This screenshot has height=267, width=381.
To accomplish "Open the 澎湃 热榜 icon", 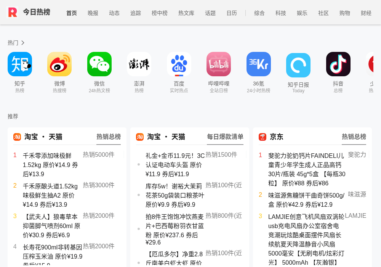I will pyautogui.click(x=139, y=64).
